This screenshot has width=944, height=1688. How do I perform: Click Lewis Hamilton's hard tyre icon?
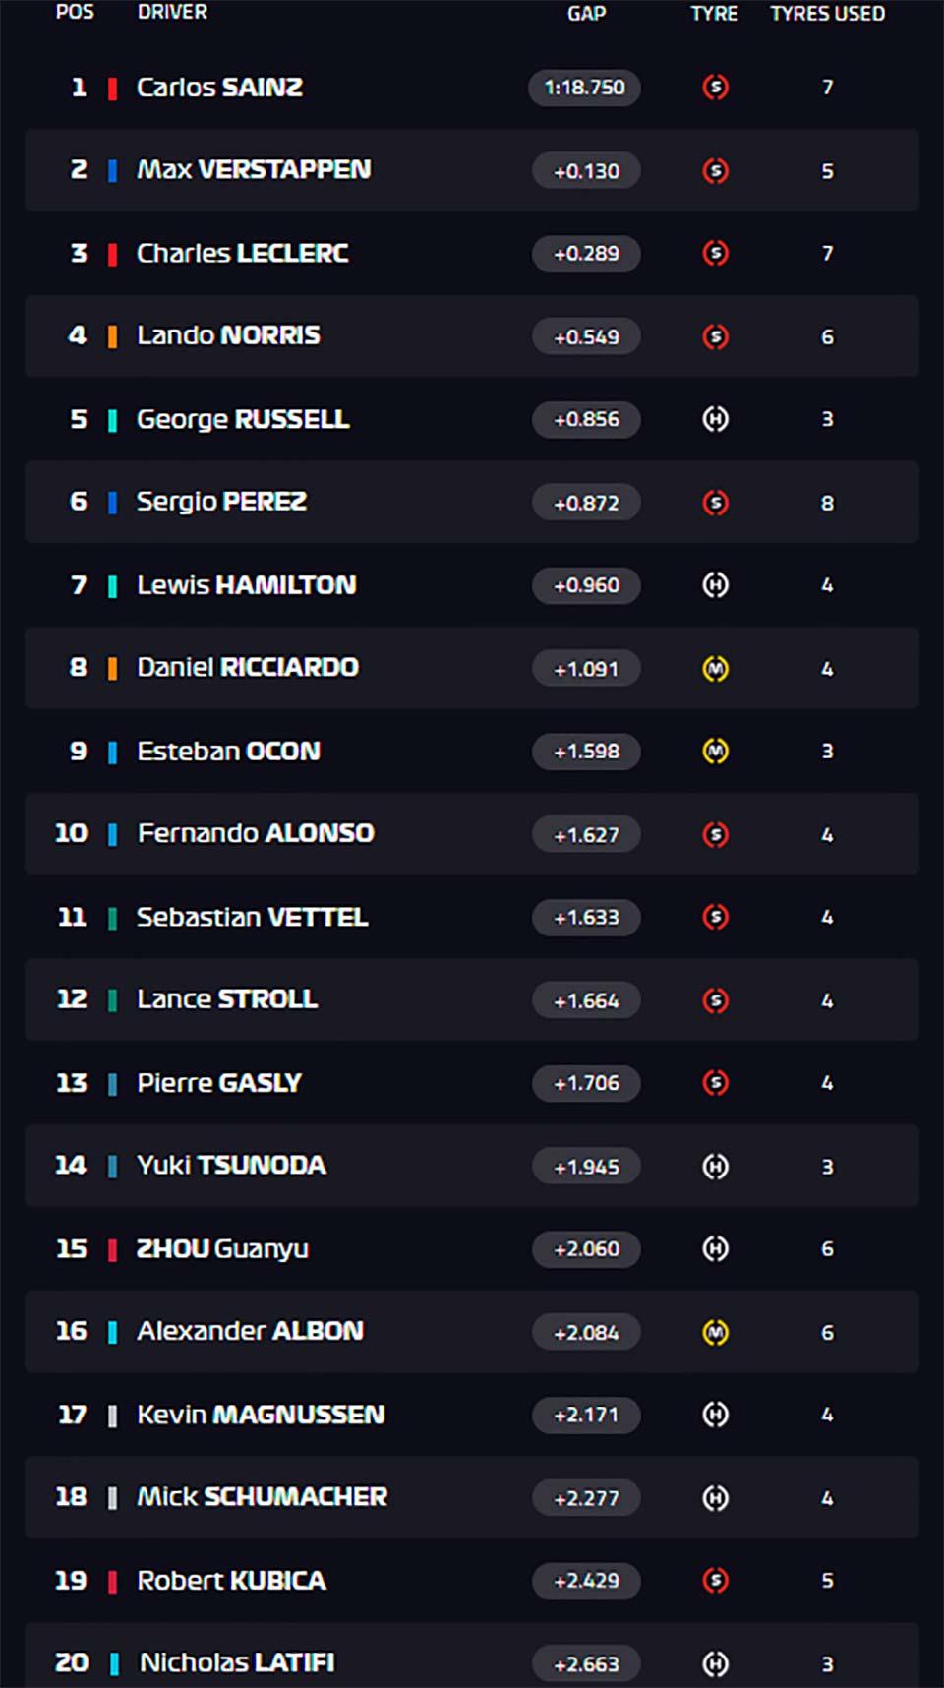tap(715, 585)
